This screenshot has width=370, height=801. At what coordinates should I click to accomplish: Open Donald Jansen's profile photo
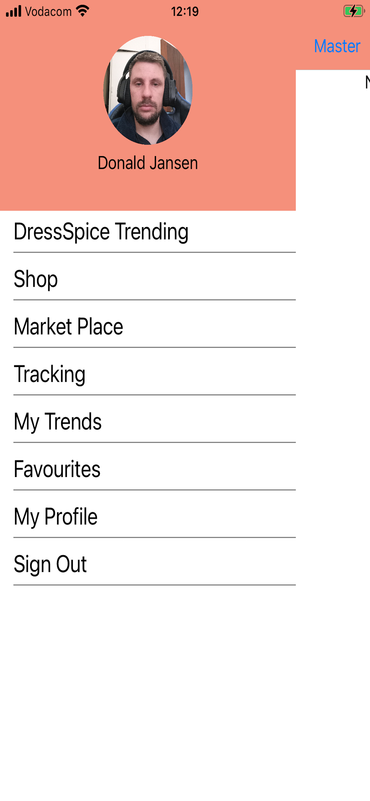[148, 90]
